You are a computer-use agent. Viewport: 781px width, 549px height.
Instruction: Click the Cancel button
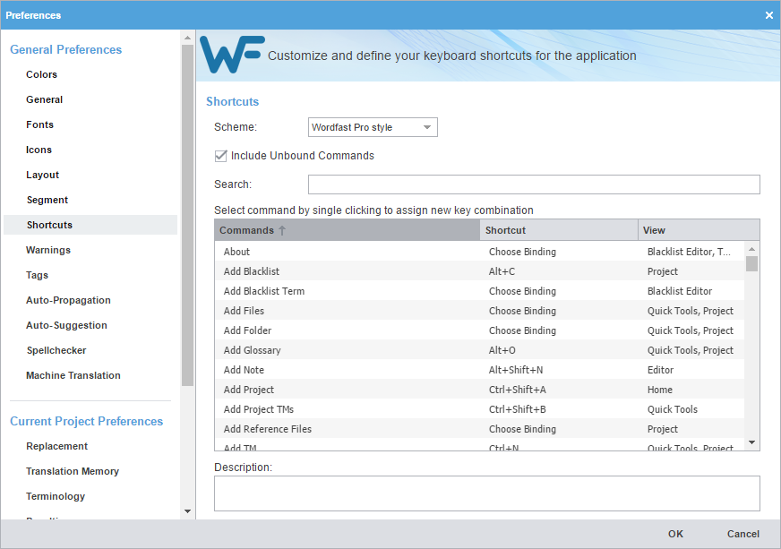point(742,534)
